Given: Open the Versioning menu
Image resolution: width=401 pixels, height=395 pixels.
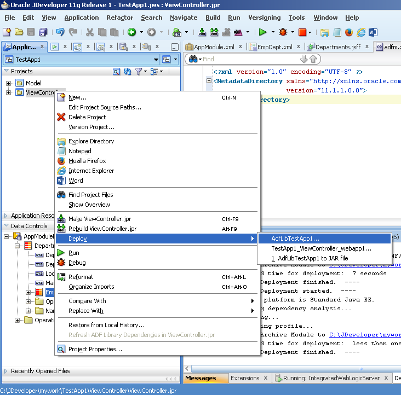Looking at the screenshot, I should (264, 18).
